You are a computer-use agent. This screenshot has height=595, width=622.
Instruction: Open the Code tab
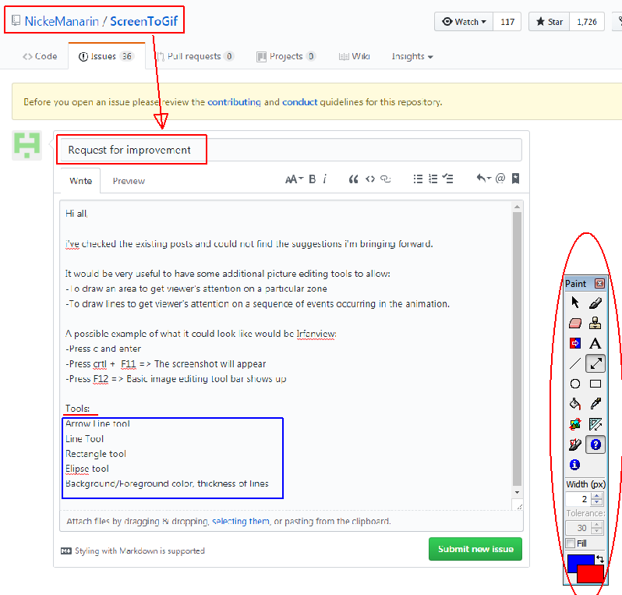point(40,56)
